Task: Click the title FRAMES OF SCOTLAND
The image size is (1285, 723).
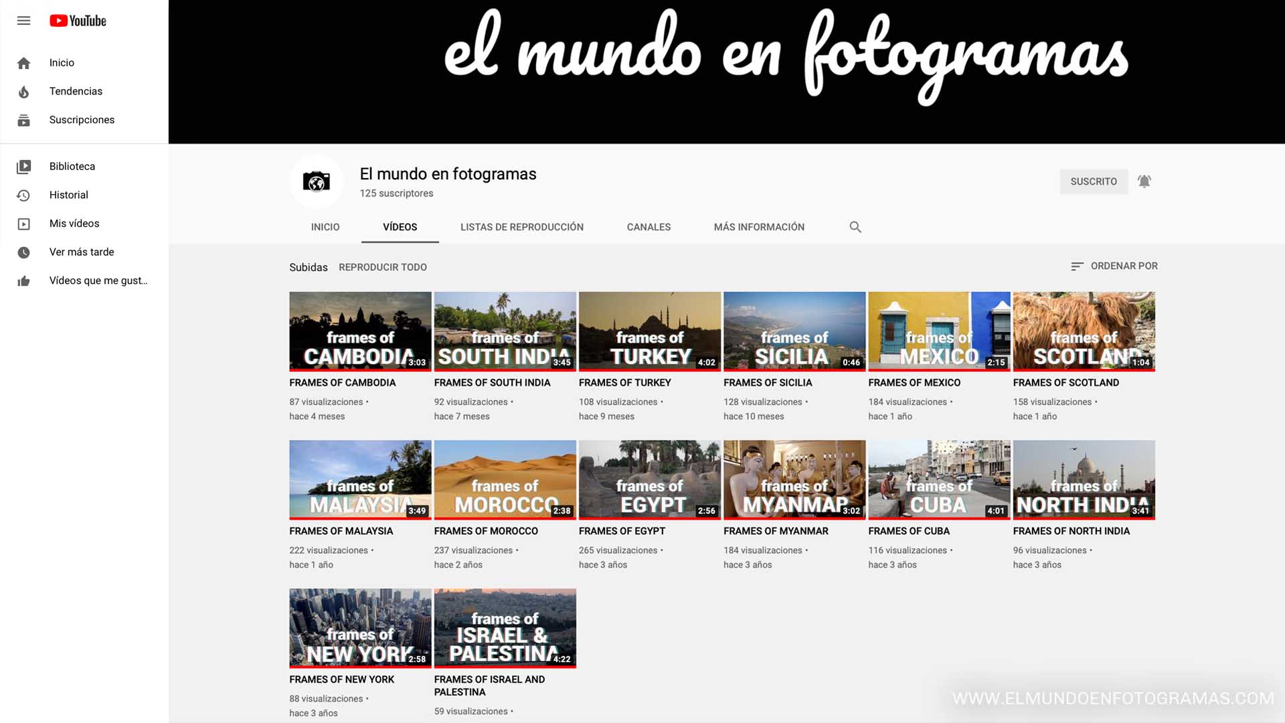Action: [1066, 383]
